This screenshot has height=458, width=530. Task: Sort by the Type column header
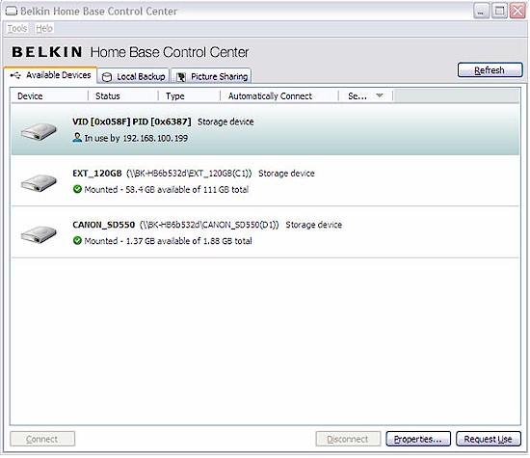click(x=189, y=96)
